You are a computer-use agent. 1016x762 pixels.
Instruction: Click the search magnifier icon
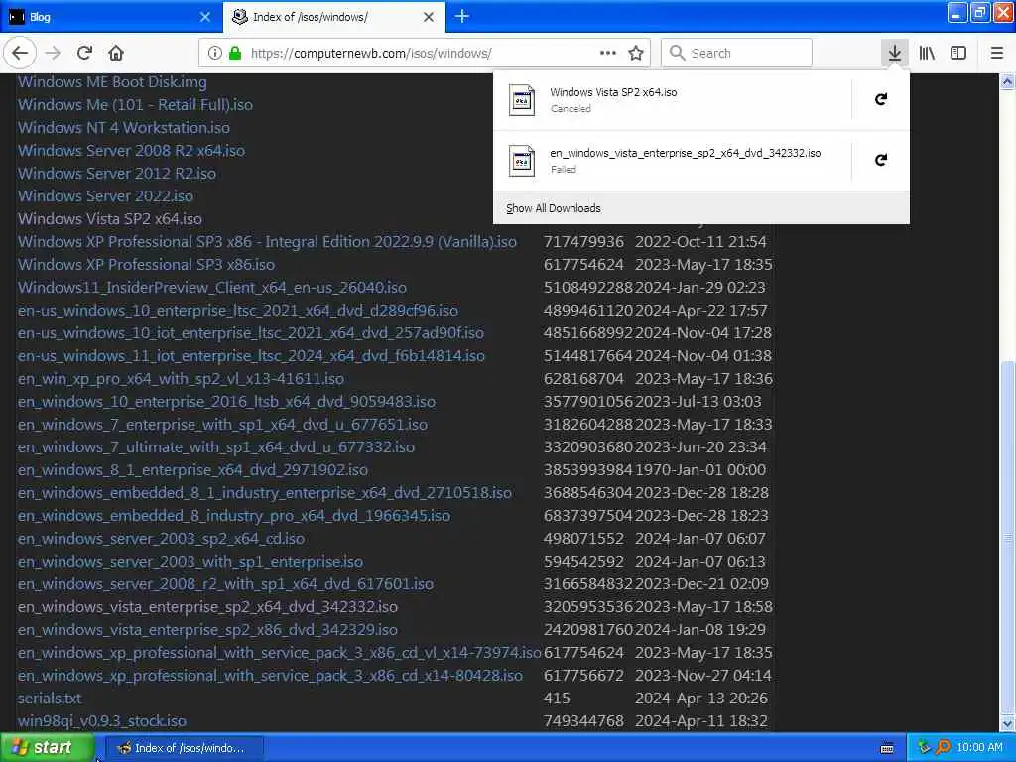(x=677, y=53)
